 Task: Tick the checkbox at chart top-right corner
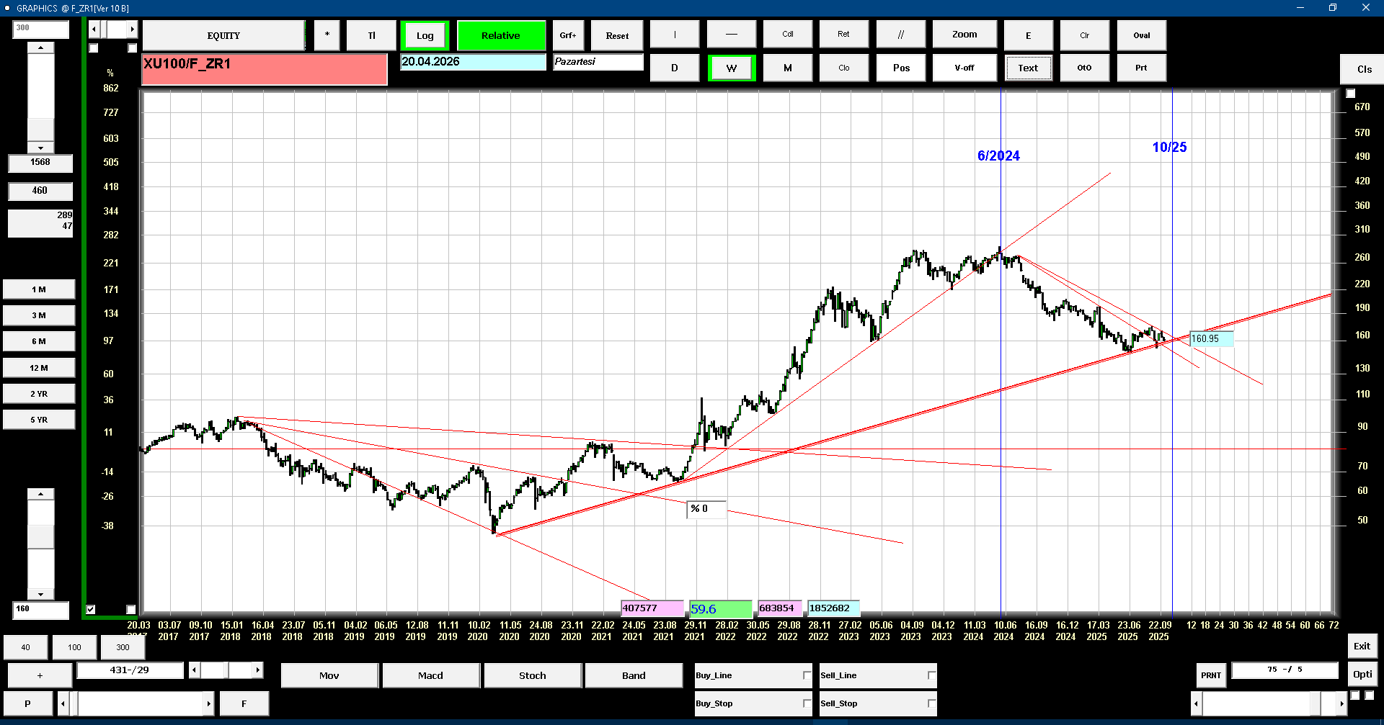(x=1351, y=94)
